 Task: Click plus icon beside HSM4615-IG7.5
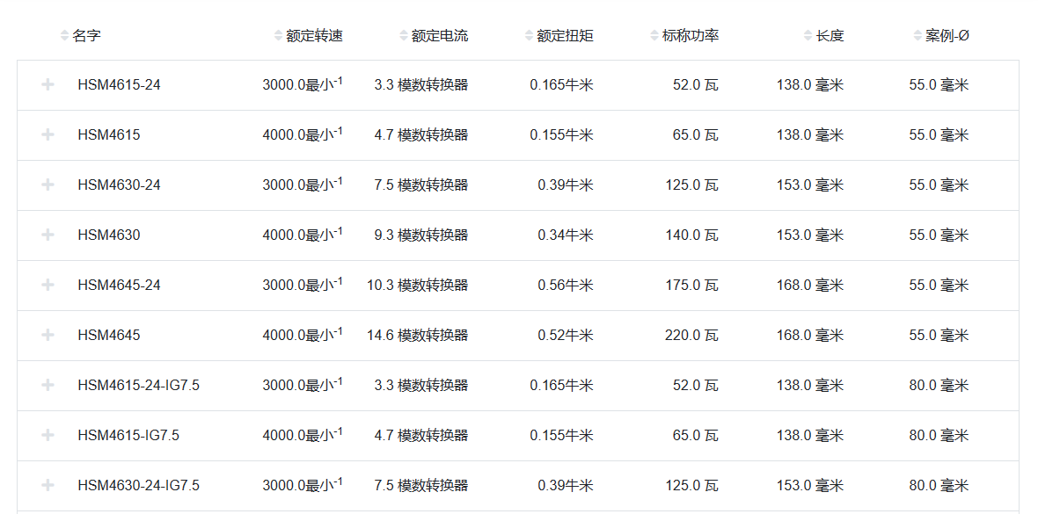pos(48,436)
